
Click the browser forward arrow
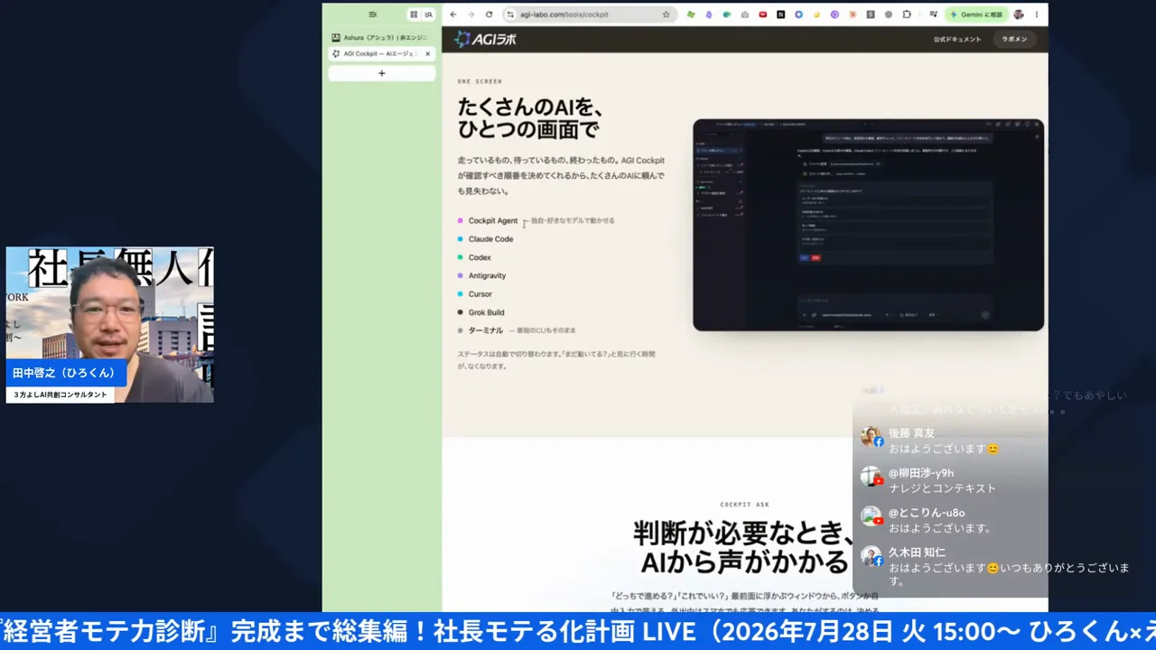(471, 14)
